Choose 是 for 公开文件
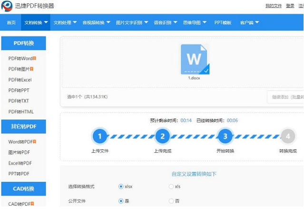304x209 pixels. point(121,201)
